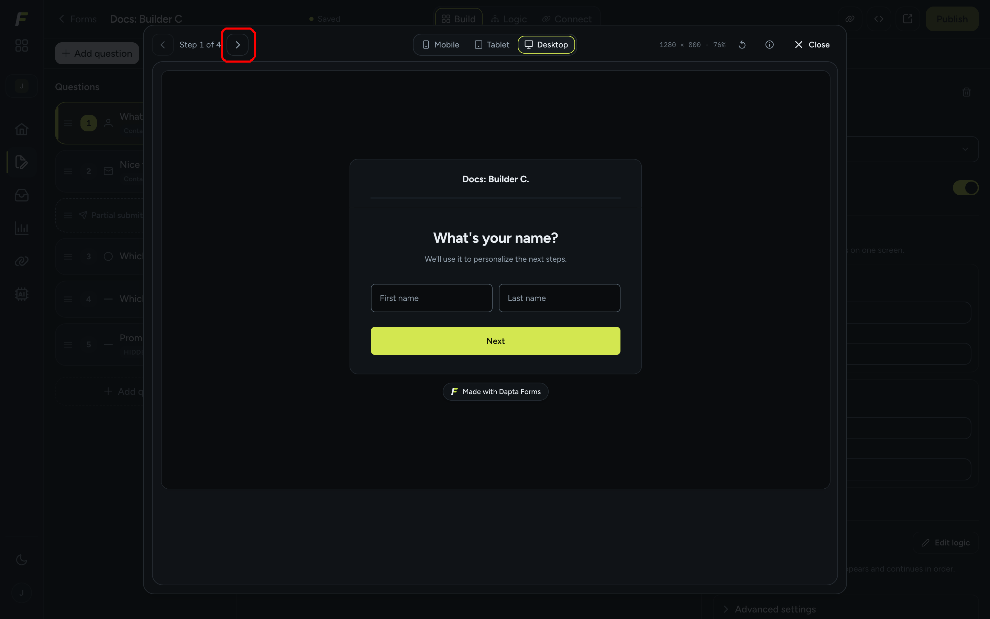This screenshot has height=619, width=990.
Task: Copy form link icon in header
Action: click(x=850, y=19)
